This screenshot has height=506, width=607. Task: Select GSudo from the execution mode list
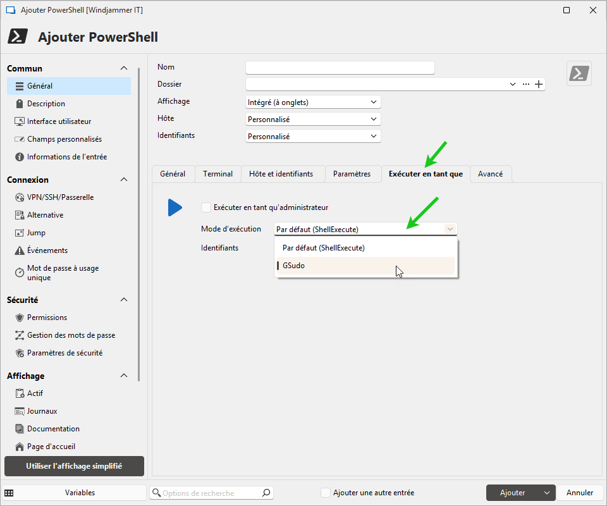tap(294, 266)
